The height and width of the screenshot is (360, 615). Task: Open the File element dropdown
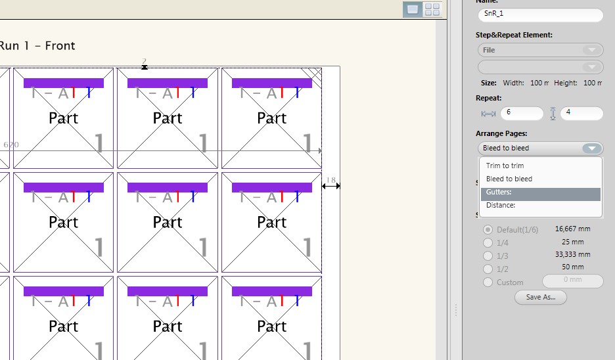pyautogui.click(x=541, y=50)
